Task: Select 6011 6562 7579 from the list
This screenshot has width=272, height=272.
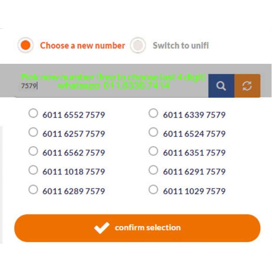Action: pos(33,151)
